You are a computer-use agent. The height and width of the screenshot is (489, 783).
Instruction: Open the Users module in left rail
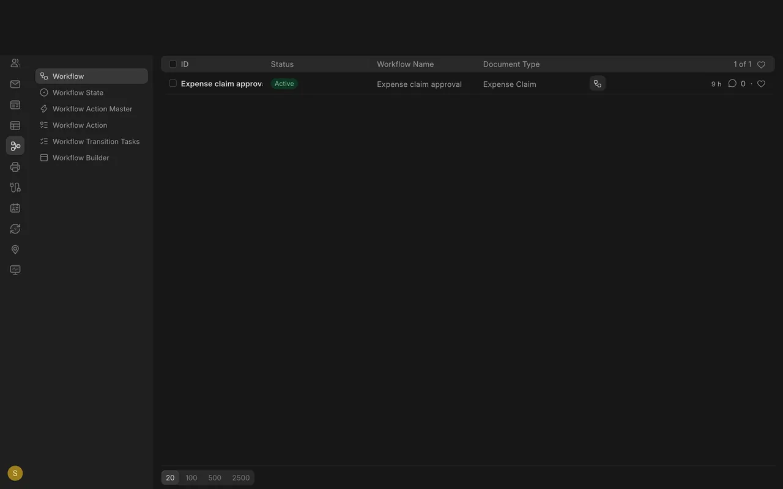[15, 63]
